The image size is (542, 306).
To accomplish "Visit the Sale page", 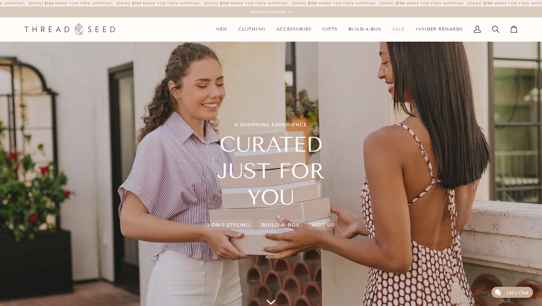I will coord(398,29).
